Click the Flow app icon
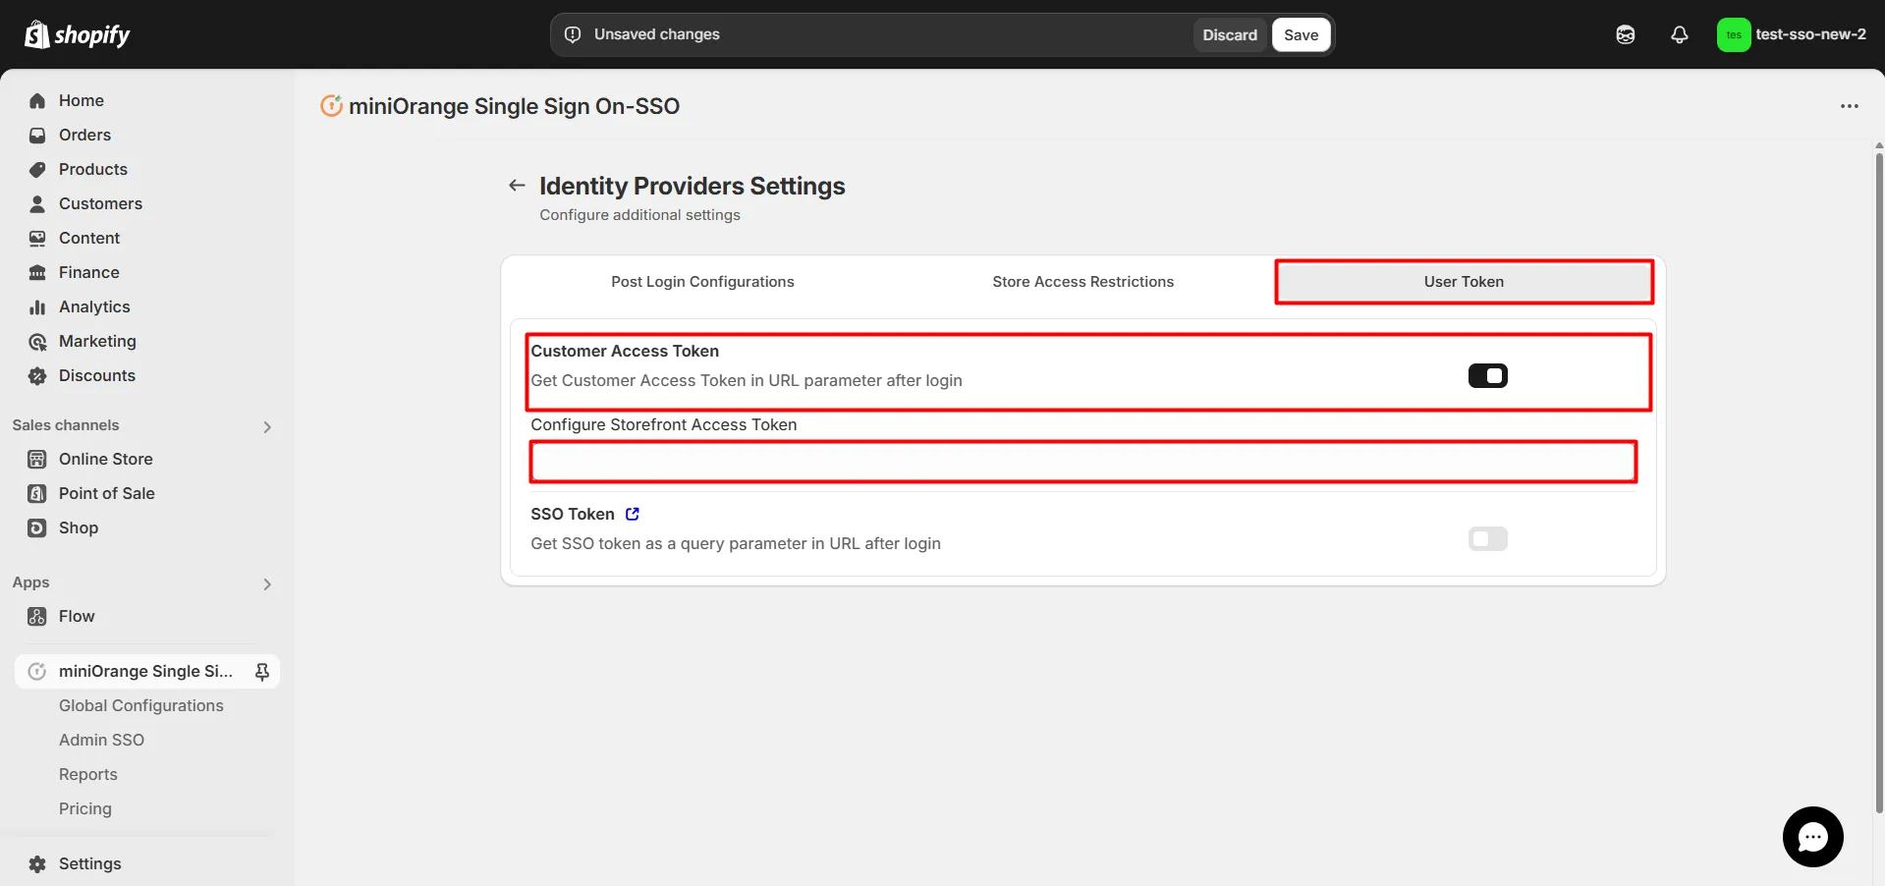The width and height of the screenshot is (1885, 886). 37,616
